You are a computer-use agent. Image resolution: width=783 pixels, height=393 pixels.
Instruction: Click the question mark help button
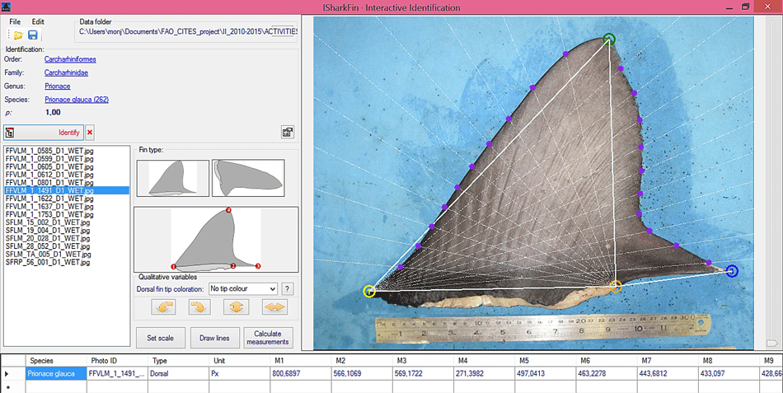[288, 288]
